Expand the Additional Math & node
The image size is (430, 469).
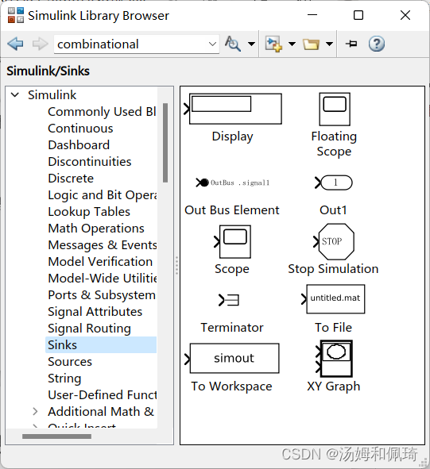click(35, 412)
